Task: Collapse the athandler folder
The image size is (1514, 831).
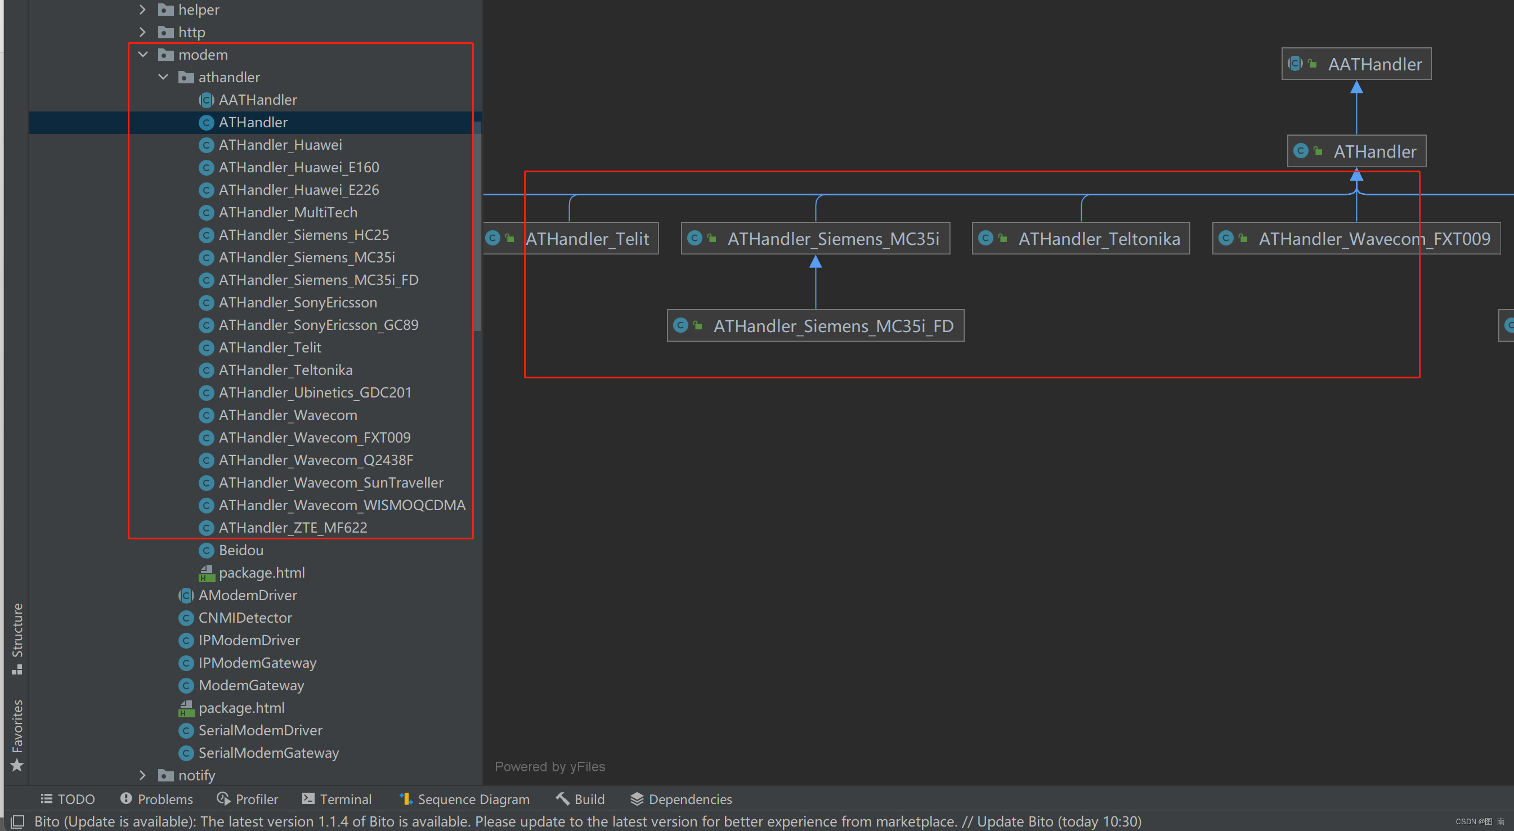Action: [163, 77]
